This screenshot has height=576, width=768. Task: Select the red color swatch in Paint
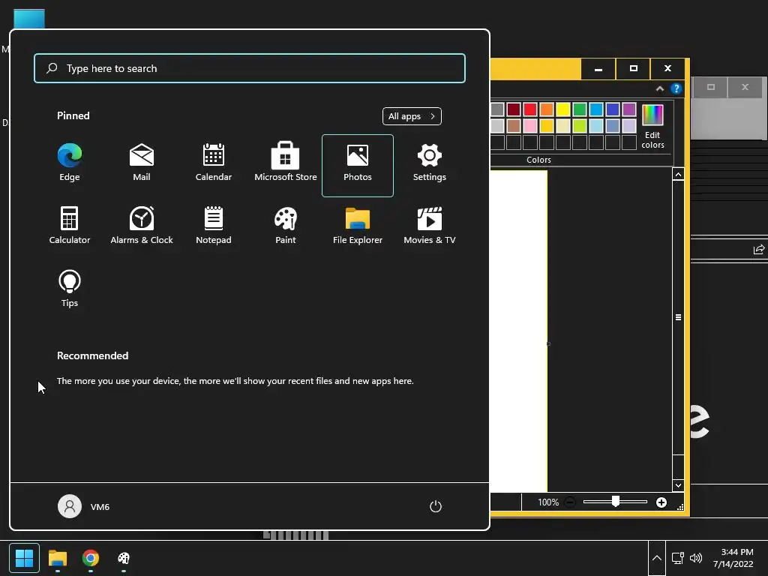(x=530, y=109)
